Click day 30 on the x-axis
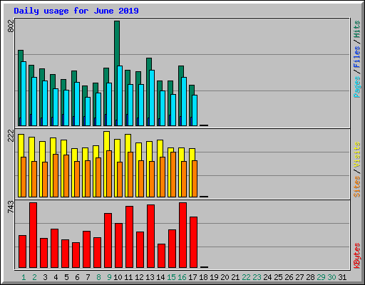This screenshot has height=285, width=365. [x=331, y=277]
